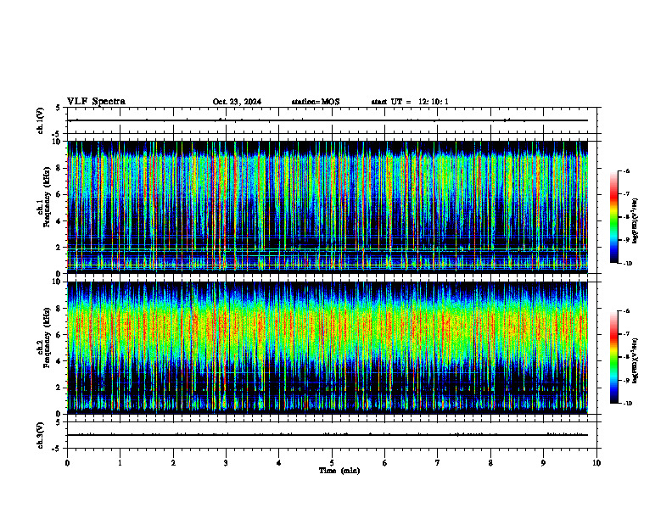Click the ch.1 voltage waveform trace
This screenshot has width=672, height=519.
pos(328,120)
